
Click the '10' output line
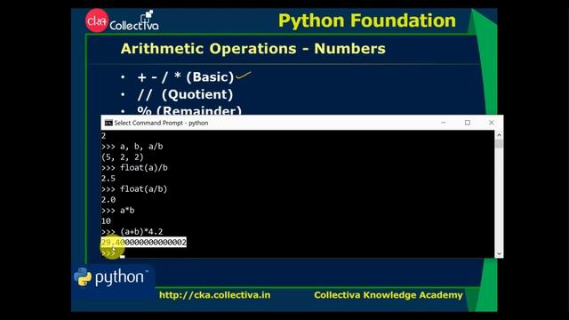click(x=106, y=221)
